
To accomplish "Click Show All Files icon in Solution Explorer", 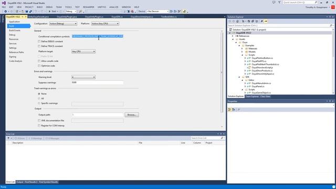I will coord(257,21).
